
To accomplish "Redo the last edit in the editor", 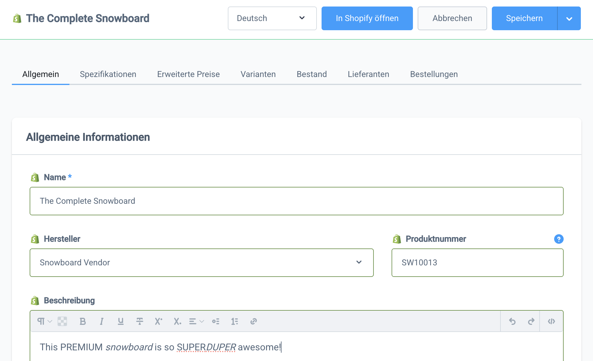I will (x=531, y=321).
